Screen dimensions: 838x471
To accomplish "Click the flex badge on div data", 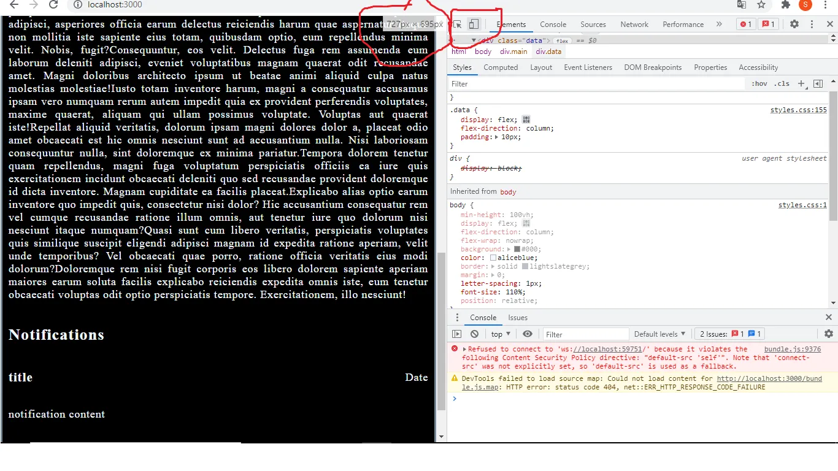I will (563, 40).
